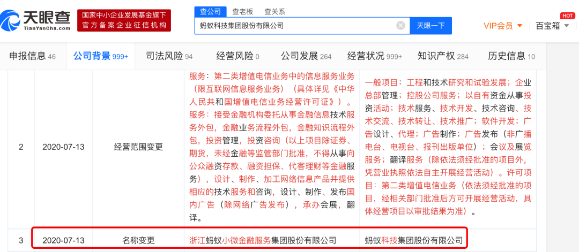Click date 2020-07-13 in row 2

(x=63, y=147)
